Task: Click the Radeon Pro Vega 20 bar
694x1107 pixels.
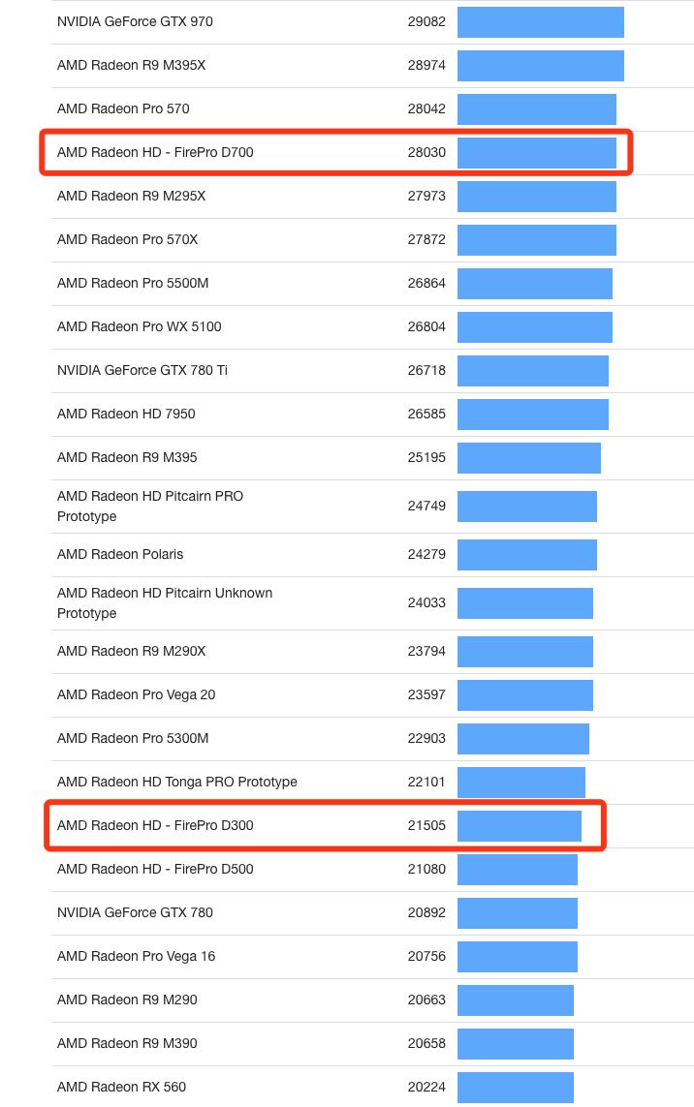Action: [x=524, y=695]
